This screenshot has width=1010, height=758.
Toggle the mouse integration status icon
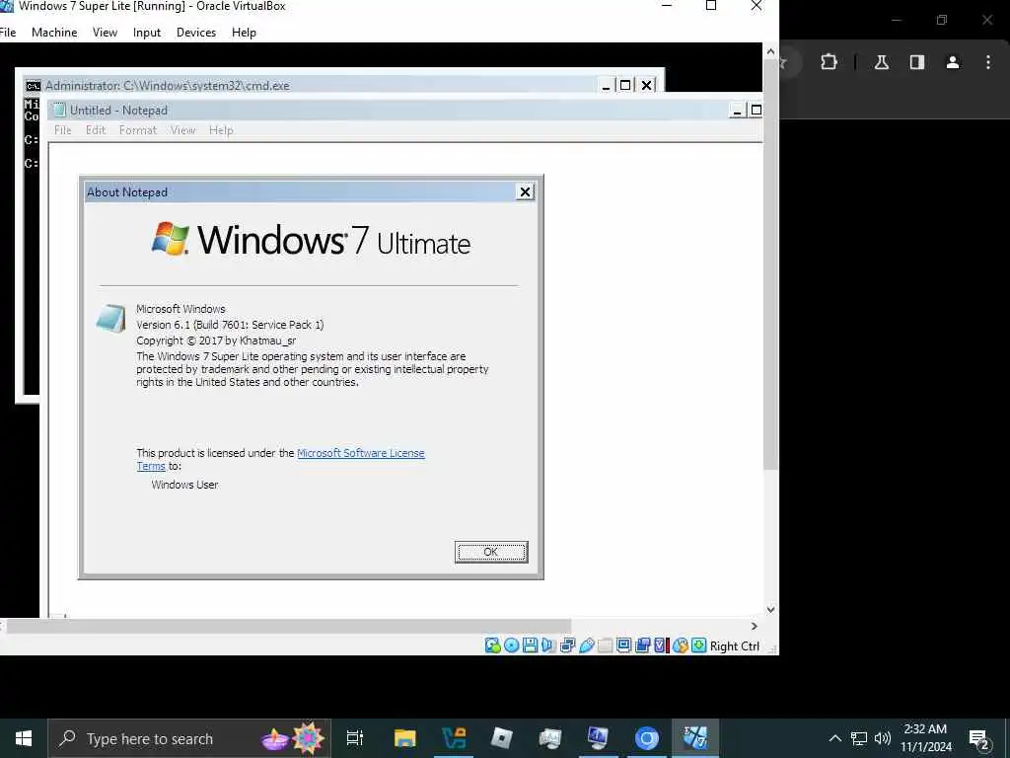681,645
